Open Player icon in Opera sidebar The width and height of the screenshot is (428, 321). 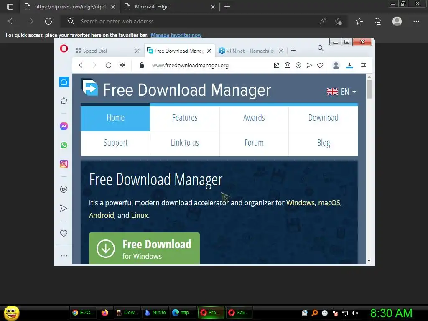point(64,189)
